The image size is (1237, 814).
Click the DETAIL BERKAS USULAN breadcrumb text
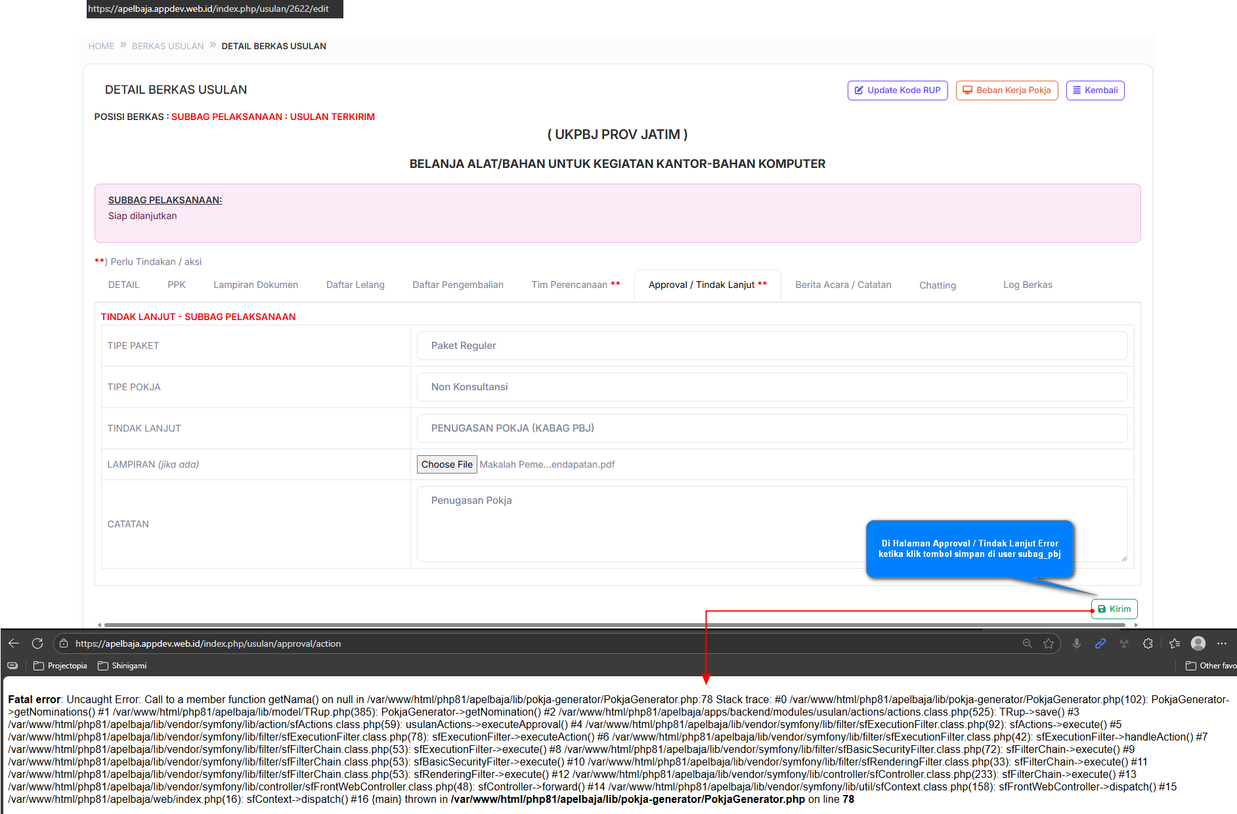[x=274, y=46]
